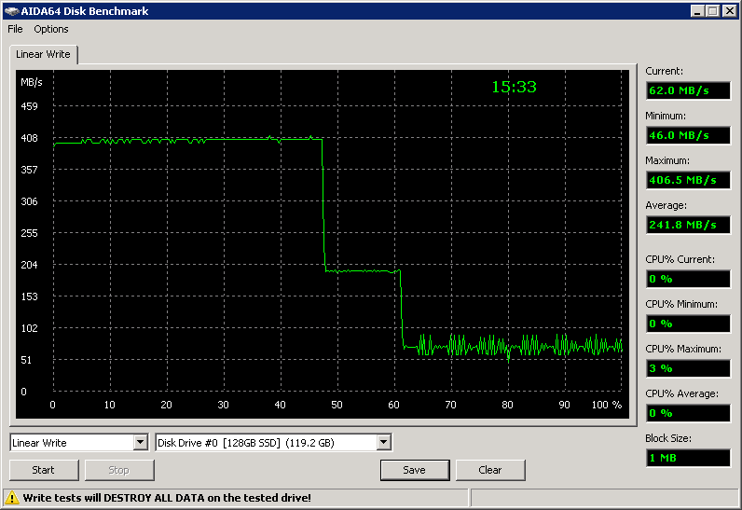Click the 15:33 elapsed time on graph
This screenshot has height=510, width=742.
click(x=514, y=87)
